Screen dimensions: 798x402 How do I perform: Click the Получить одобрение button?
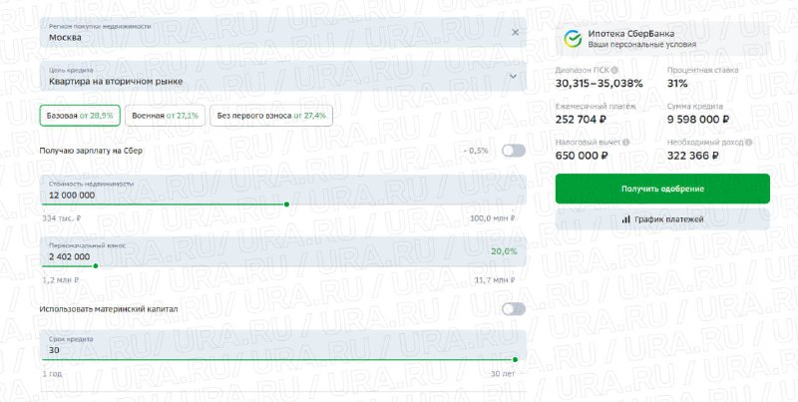coord(662,189)
